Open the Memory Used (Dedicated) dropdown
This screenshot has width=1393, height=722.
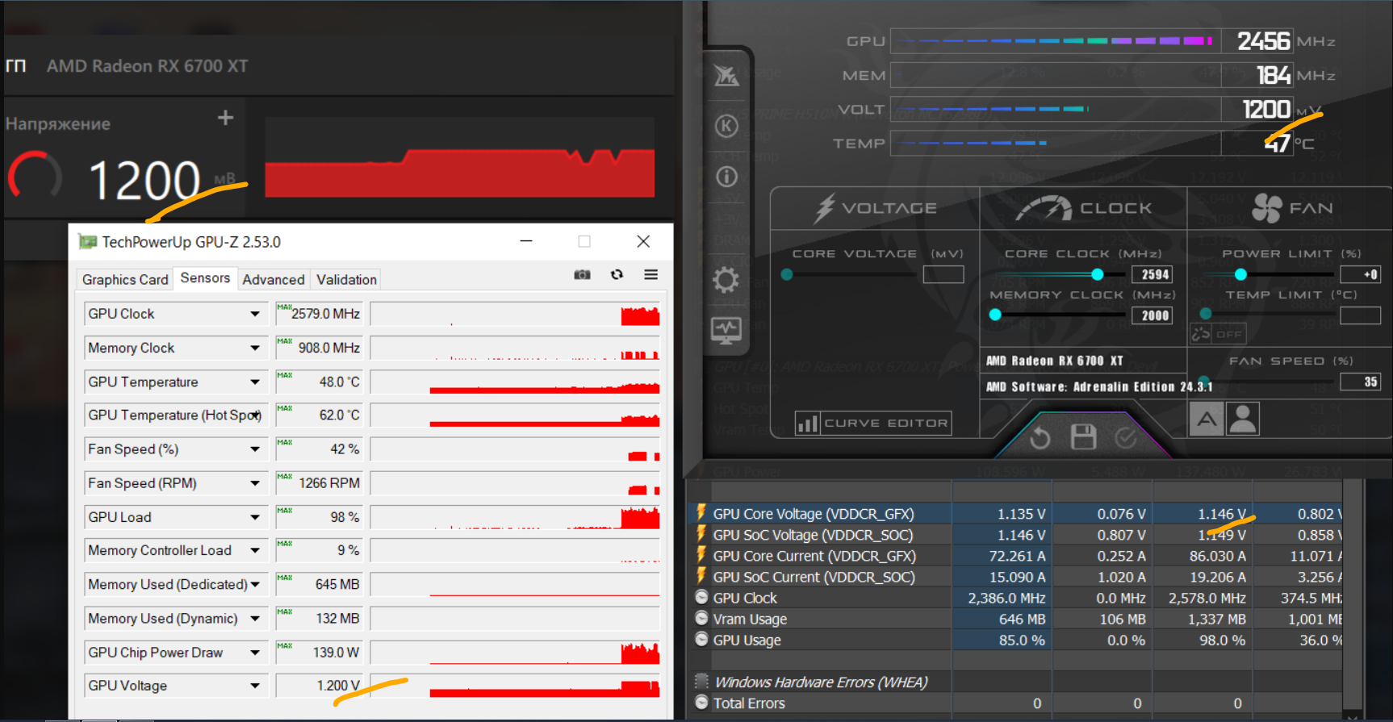click(255, 584)
